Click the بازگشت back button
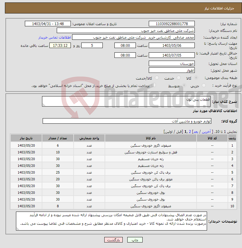This screenshot has height=248, width=242. pyautogui.click(x=113, y=240)
